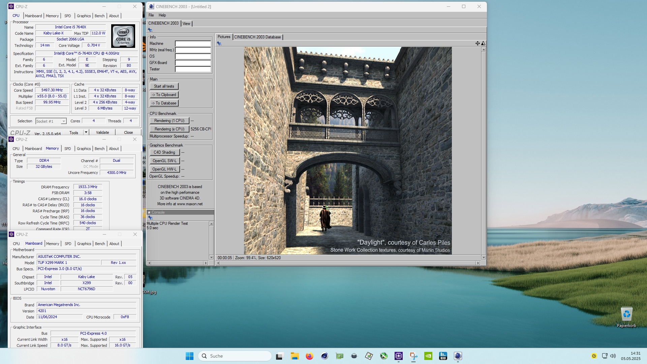The height and width of the screenshot is (364, 647).
Task: Click picture view horizontal scroll-right arrow
Action: pos(477,263)
